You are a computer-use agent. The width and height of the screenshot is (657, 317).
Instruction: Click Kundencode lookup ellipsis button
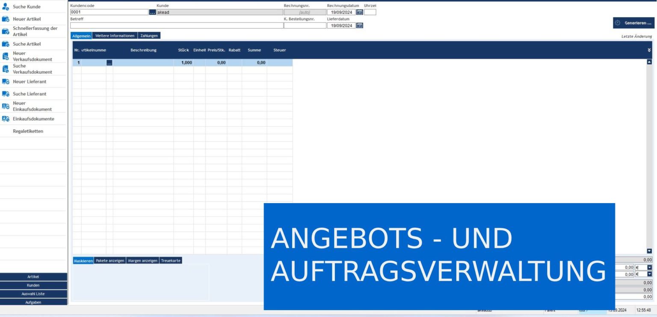coord(153,12)
